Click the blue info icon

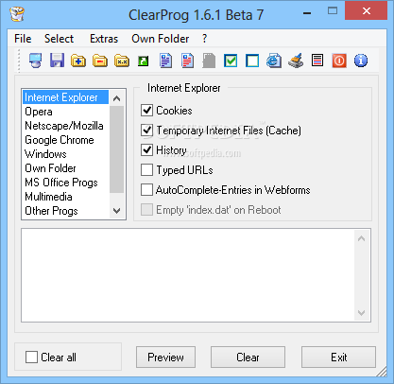pos(361,61)
